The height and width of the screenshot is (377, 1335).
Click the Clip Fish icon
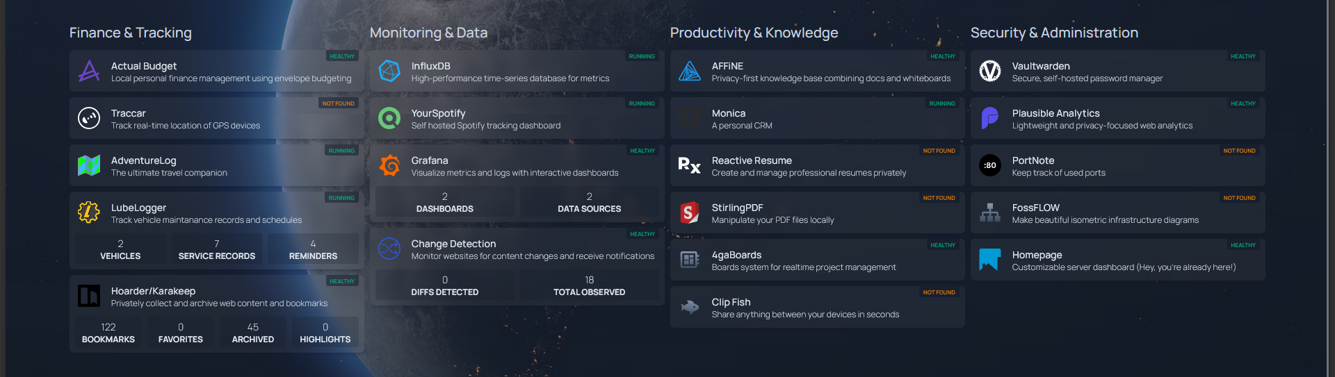(690, 307)
